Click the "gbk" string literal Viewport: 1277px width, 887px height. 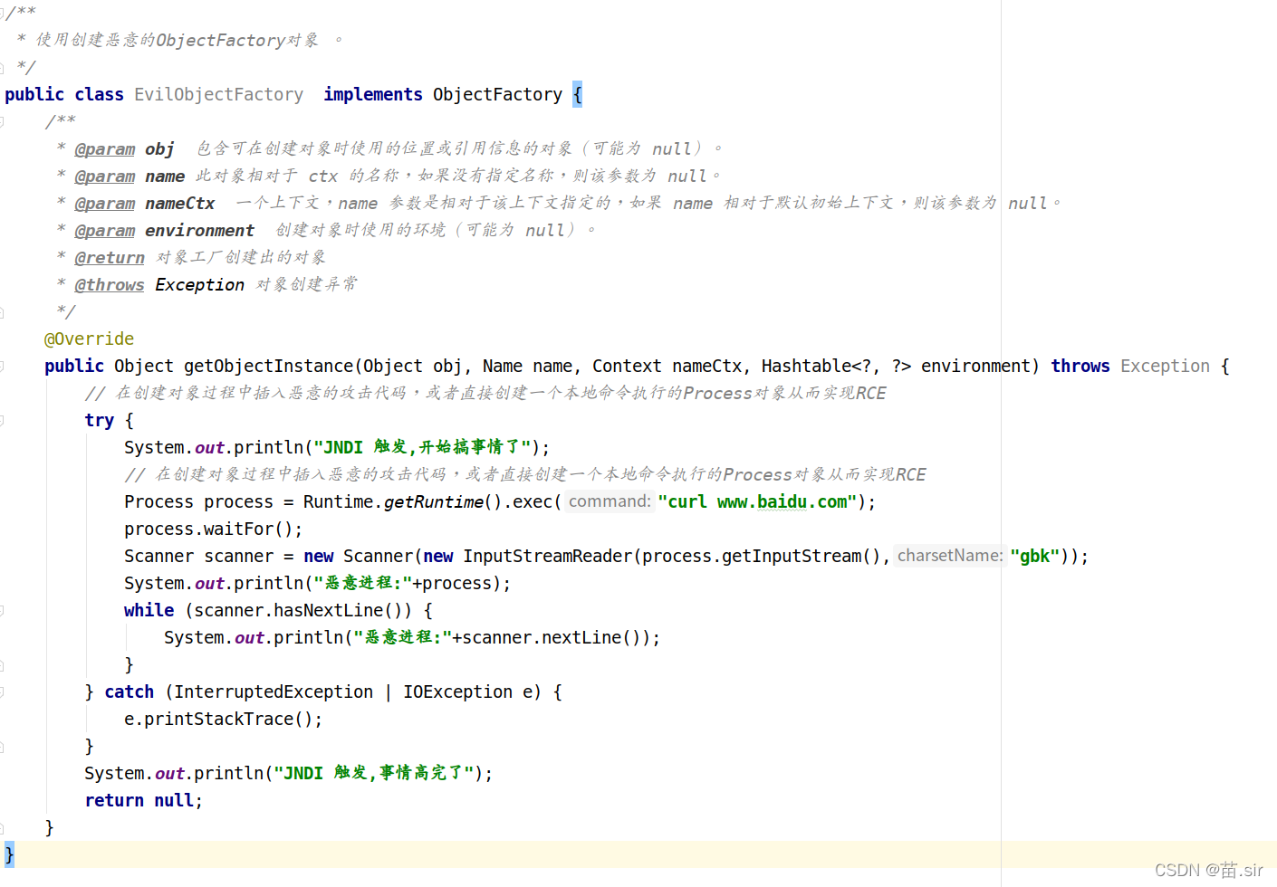(x=1034, y=556)
